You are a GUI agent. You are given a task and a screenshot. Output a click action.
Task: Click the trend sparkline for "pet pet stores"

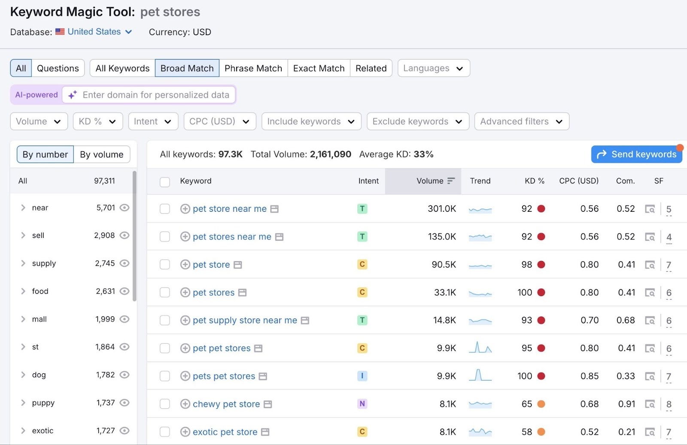(480, 348)
